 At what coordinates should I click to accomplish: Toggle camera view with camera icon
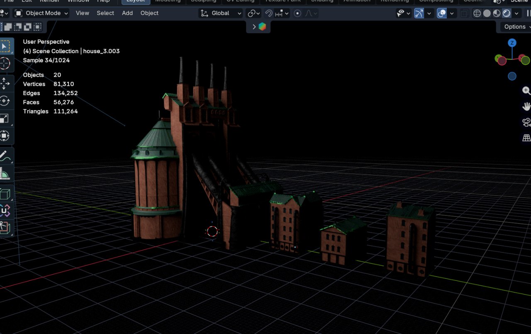526,122
